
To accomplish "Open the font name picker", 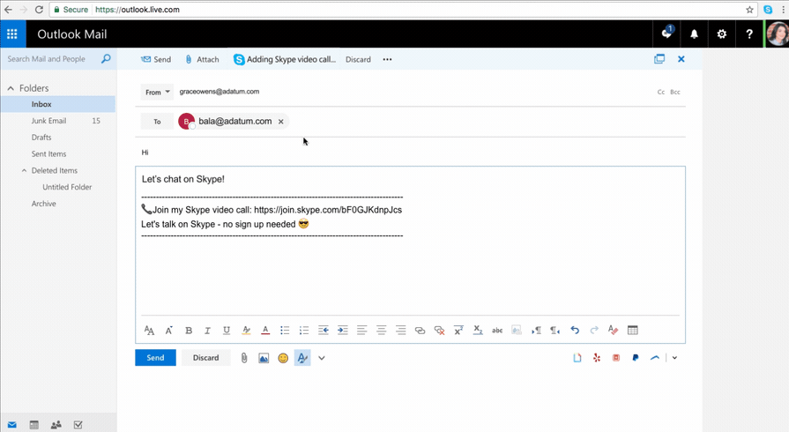I will (150, 331).
